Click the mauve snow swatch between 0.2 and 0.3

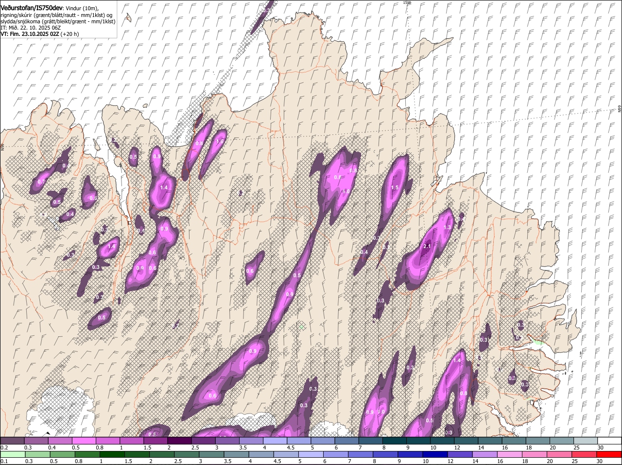(x=12, y=441)
